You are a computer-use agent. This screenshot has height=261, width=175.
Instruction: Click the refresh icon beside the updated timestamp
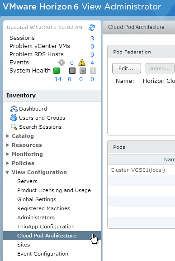click(x=92, y=28)
